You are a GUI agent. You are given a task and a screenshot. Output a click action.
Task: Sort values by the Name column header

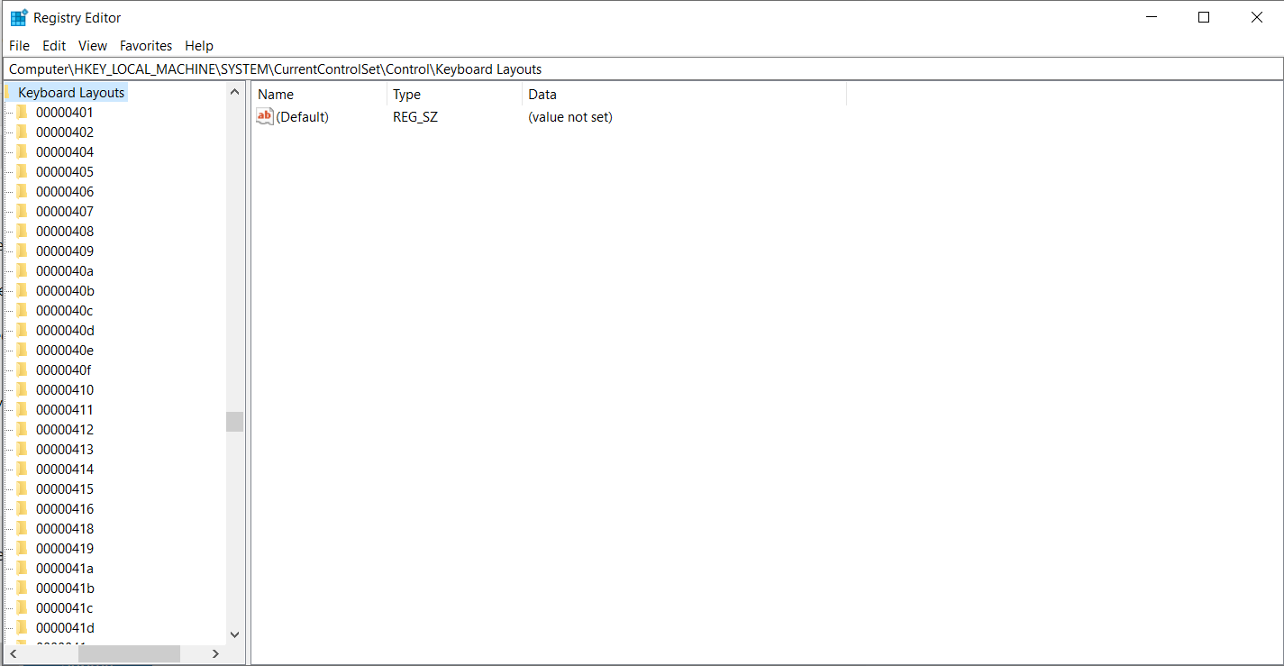[x=319, y=94]
